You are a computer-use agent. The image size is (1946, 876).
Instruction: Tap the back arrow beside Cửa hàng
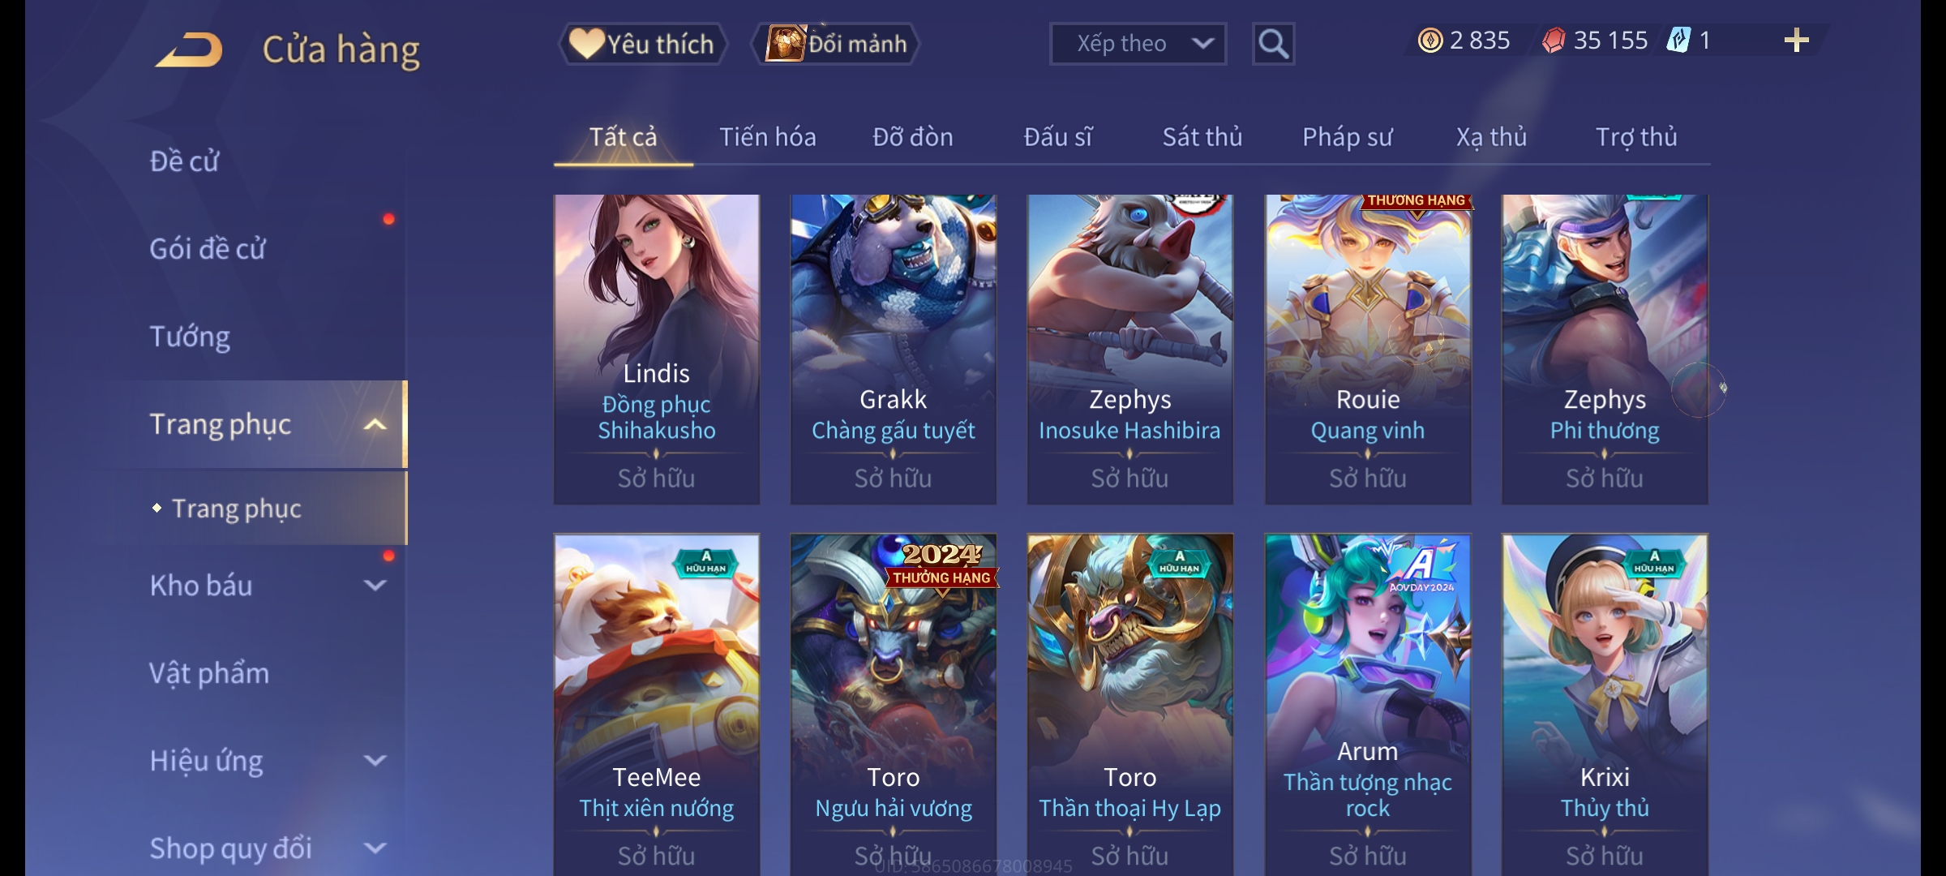pos(190,50)
